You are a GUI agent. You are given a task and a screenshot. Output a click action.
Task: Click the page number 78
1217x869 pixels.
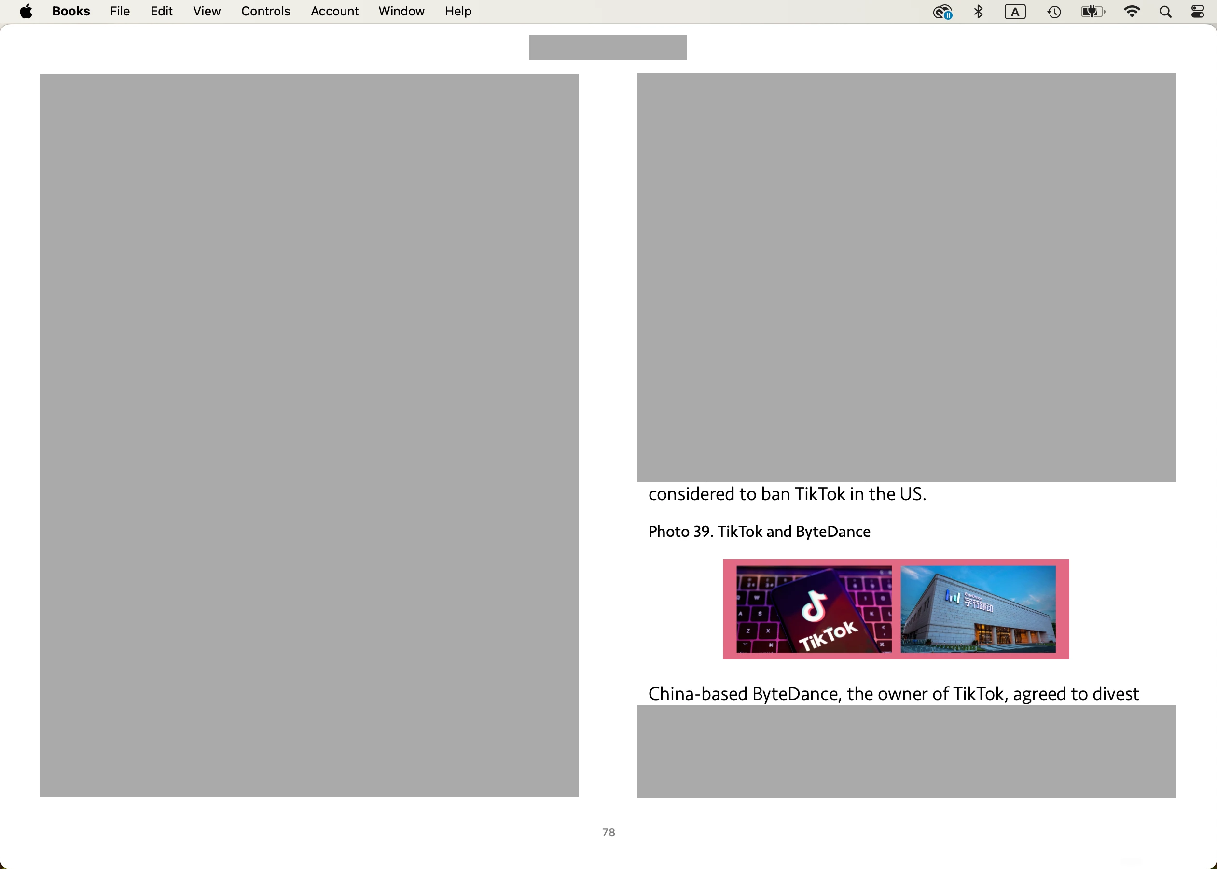pos(608,832)
